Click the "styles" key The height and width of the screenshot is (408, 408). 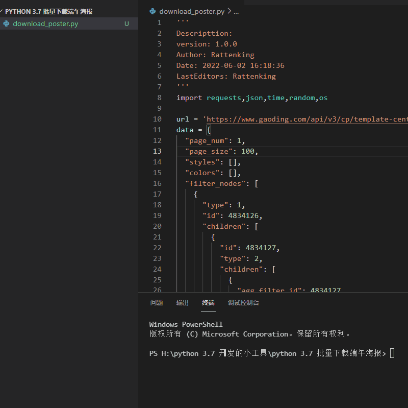click(x=202, y=162)
